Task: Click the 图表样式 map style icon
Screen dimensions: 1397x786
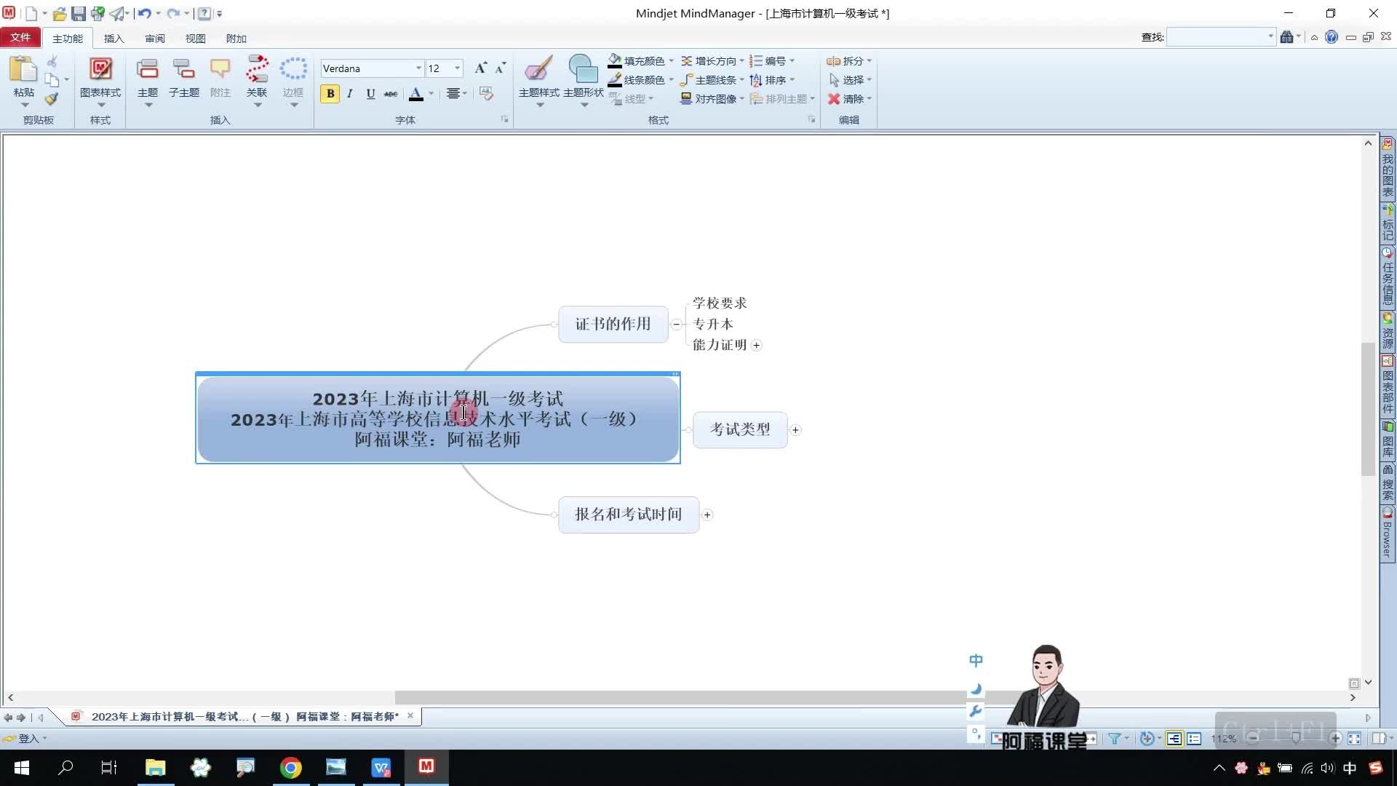Action: click(100, 70)
